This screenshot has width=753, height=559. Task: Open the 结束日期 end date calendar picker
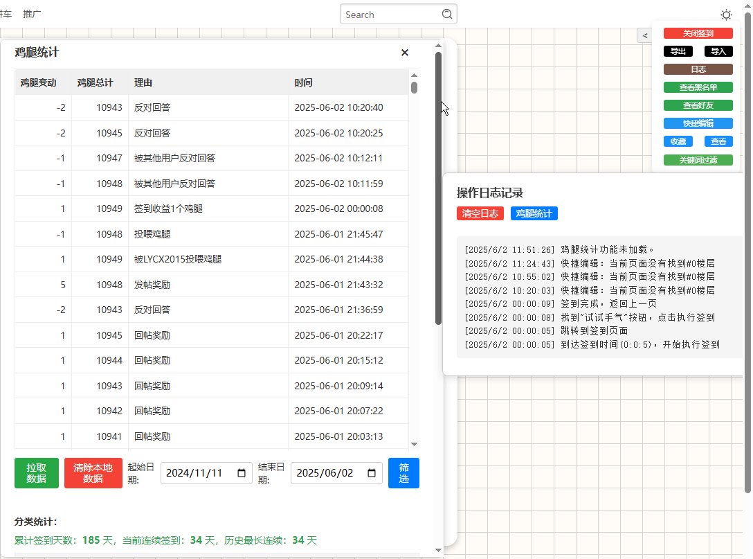point(372,472)
